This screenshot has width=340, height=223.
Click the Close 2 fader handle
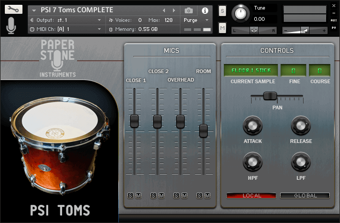[x=157, y=122]
